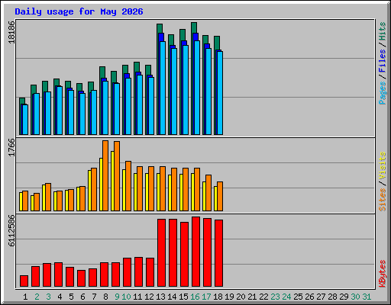This screenshot has width=391, height=305.
Task: Click the red KBytes bar for day 18
Action: (218, 253)
